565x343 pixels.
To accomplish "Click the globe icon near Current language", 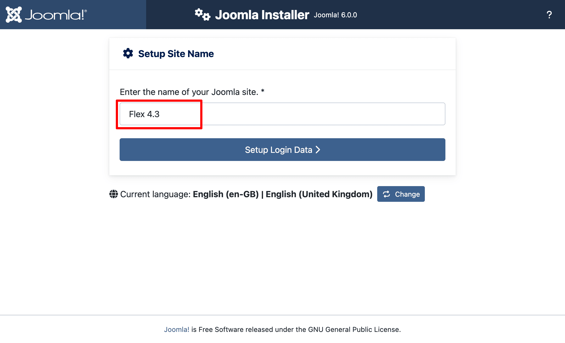I will 114,194.
